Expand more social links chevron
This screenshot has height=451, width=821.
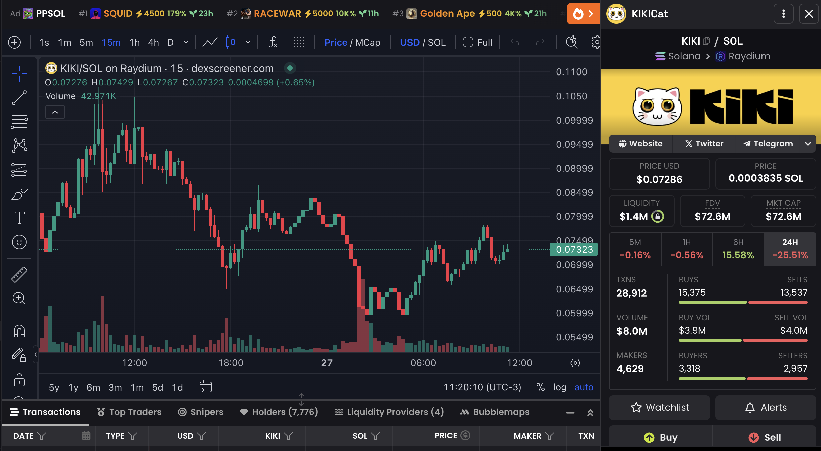coord(808,144)
